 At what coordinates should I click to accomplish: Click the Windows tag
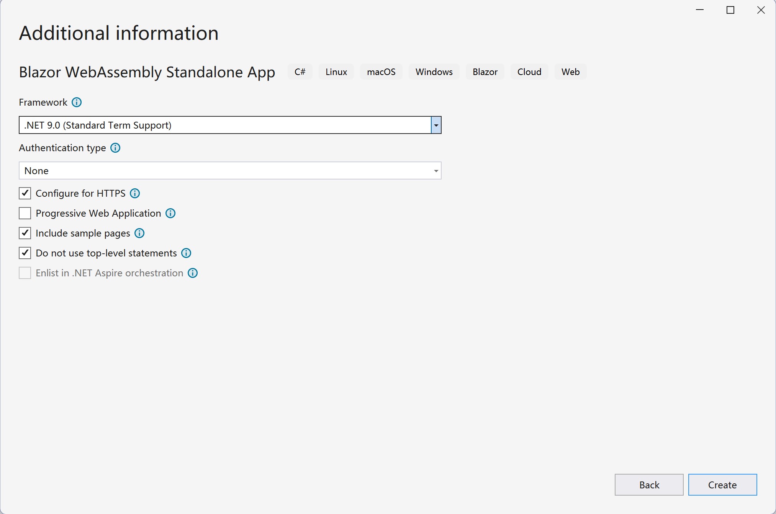click(x=434, y=72)
